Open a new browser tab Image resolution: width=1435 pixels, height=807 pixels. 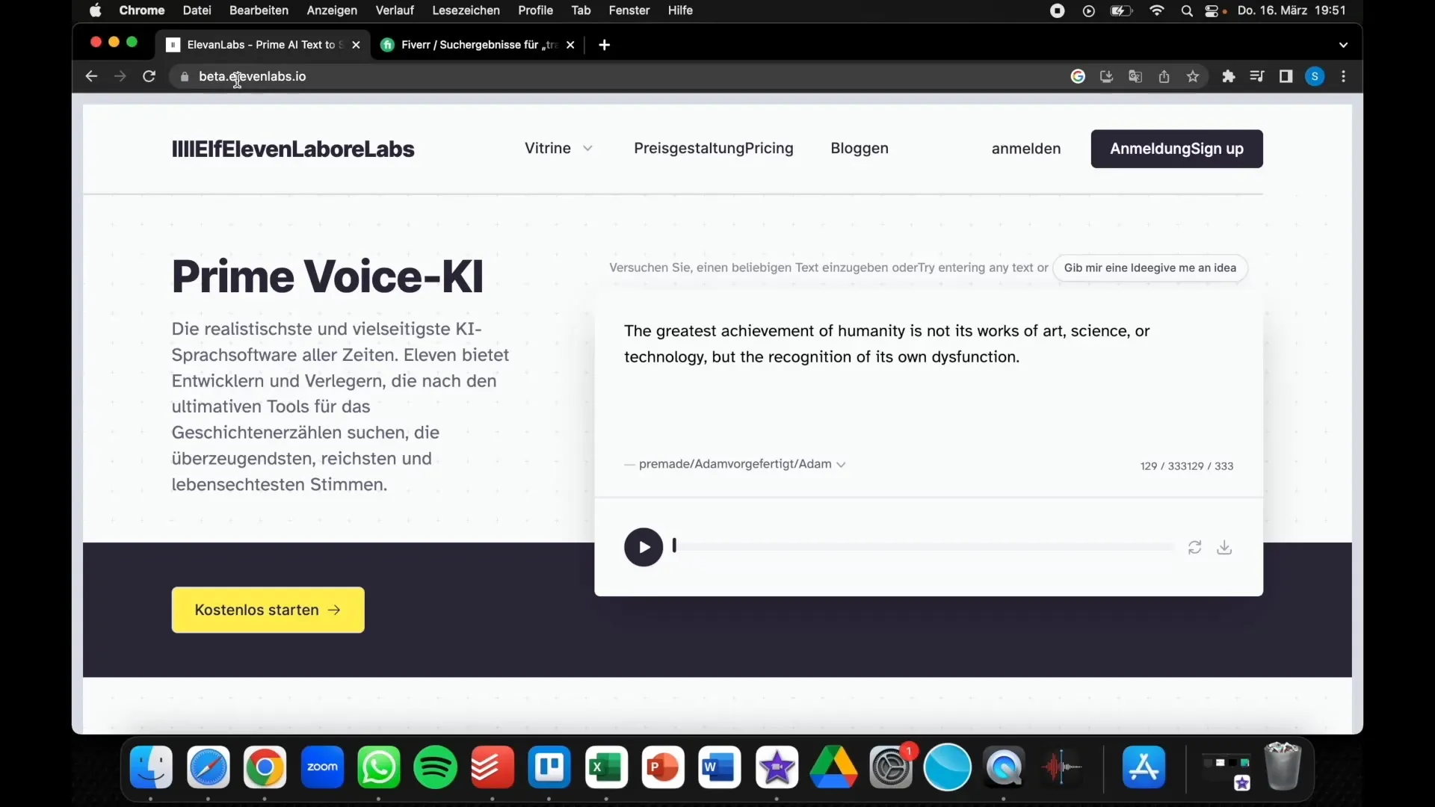[x=605, y=45]
